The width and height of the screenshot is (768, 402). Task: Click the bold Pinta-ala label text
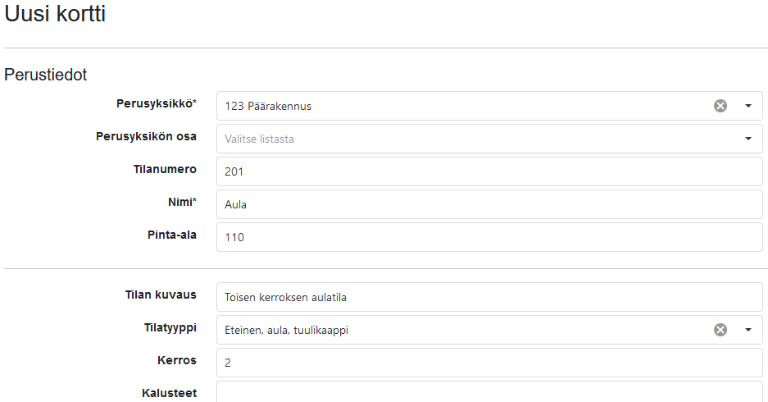pyautogui.click(x=172, y=235)
